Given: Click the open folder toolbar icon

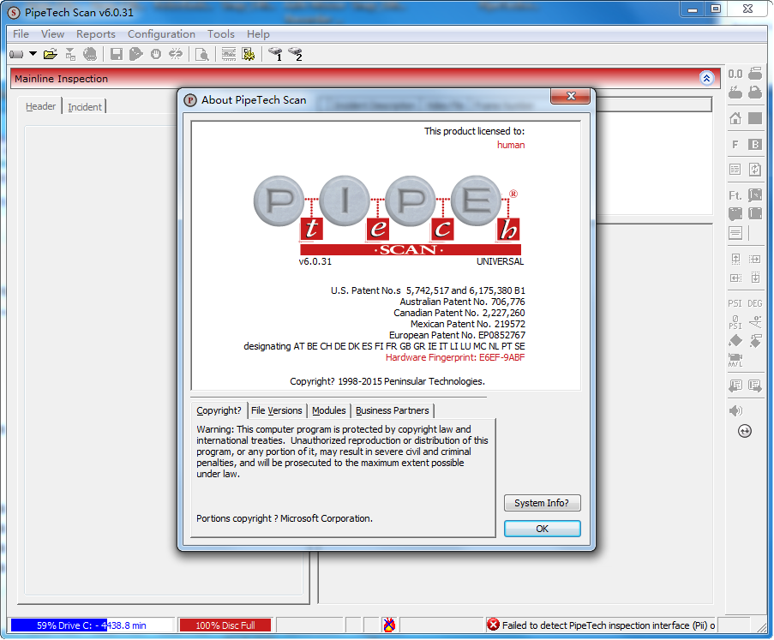Looking at the screenshot, I should pos(51,54).
